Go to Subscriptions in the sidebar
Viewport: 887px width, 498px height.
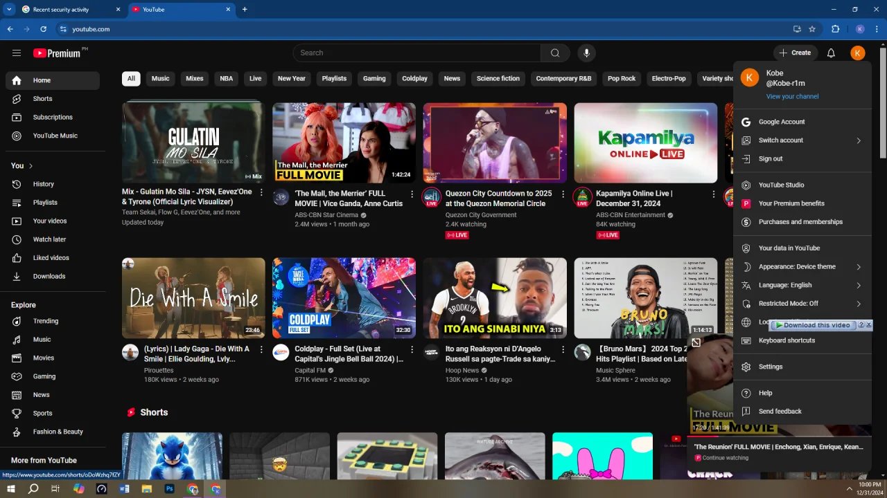pos(53,117)
